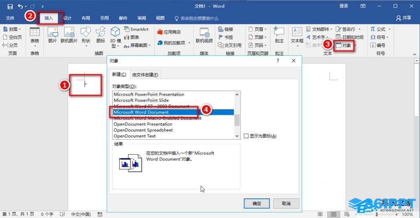Viewport: 420px width, 218px height.
Task: Insert an equation (公式)
Action: tap(381, 29)
